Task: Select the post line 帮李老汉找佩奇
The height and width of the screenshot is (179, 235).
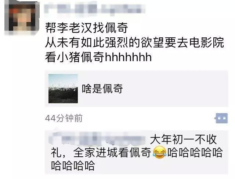Action: [x=87, y=28]
